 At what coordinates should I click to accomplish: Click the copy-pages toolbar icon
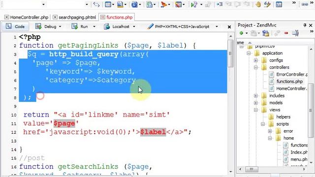click(x=149, y=4)
